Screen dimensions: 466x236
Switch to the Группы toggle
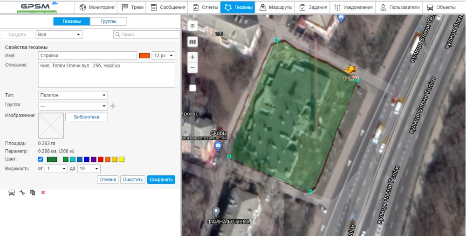pyautogui.click(x=108, y=21)
